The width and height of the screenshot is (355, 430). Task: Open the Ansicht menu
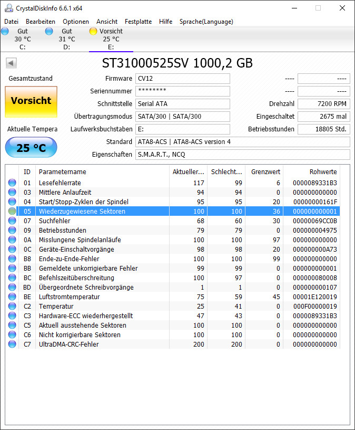coord(107,22)
